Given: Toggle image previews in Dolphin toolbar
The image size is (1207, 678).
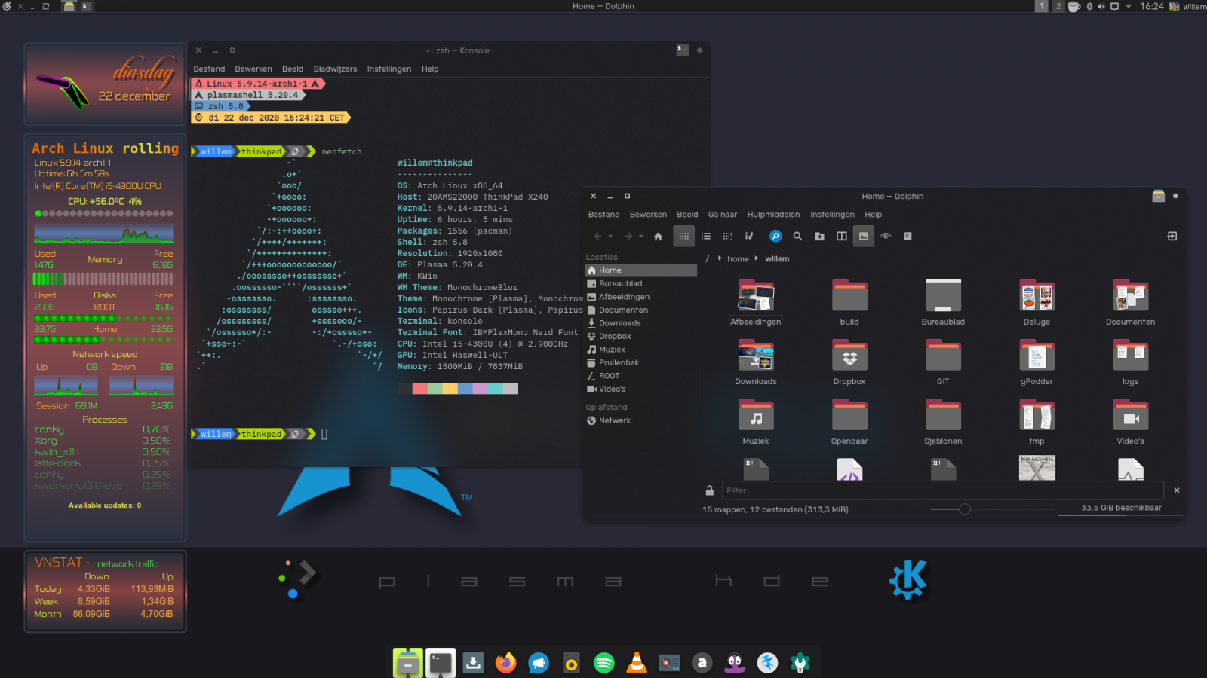Looking at the screenshot, I should point(864,237).
